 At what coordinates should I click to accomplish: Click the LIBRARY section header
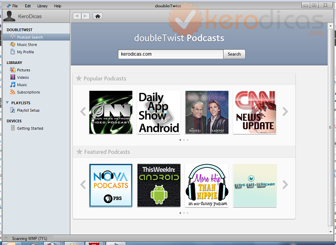coord(14,63)
